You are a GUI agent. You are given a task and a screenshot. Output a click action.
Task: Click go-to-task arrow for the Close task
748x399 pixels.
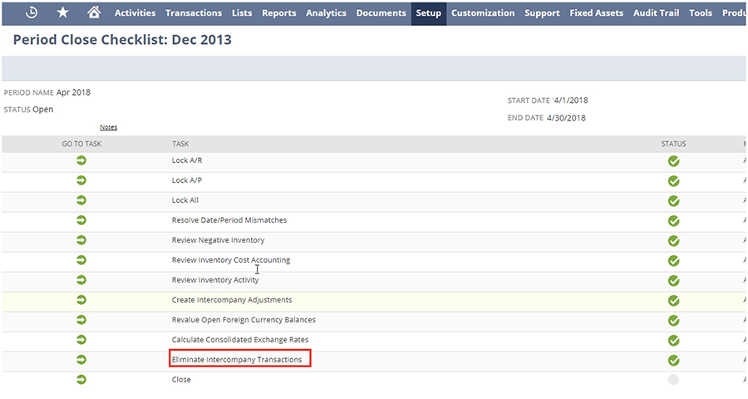[x=81, y=380]
